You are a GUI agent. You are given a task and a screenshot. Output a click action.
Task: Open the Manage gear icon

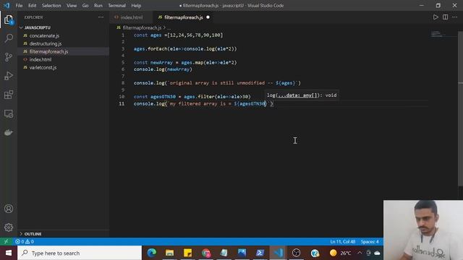(x=9, y=227)
